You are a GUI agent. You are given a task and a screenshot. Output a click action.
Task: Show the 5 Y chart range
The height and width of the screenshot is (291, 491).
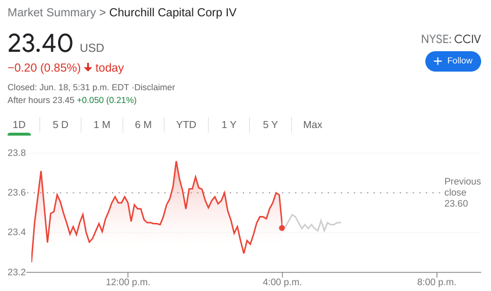point(270,125)
